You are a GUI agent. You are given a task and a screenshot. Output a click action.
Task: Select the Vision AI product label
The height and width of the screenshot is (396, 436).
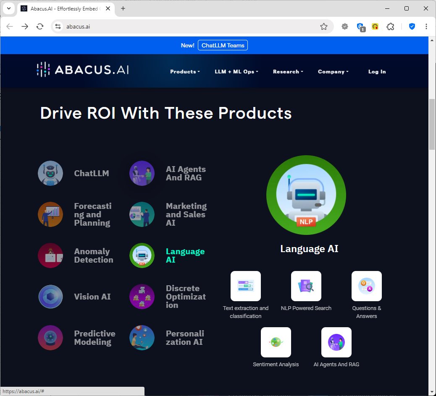92,297
